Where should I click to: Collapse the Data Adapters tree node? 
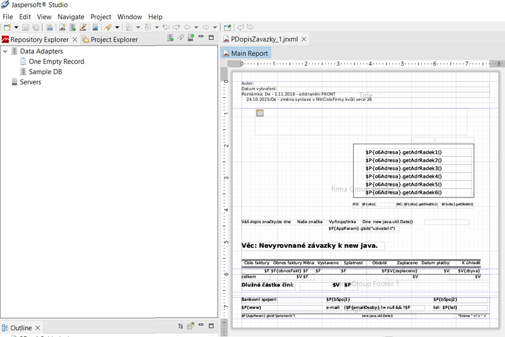pos(5,51)
